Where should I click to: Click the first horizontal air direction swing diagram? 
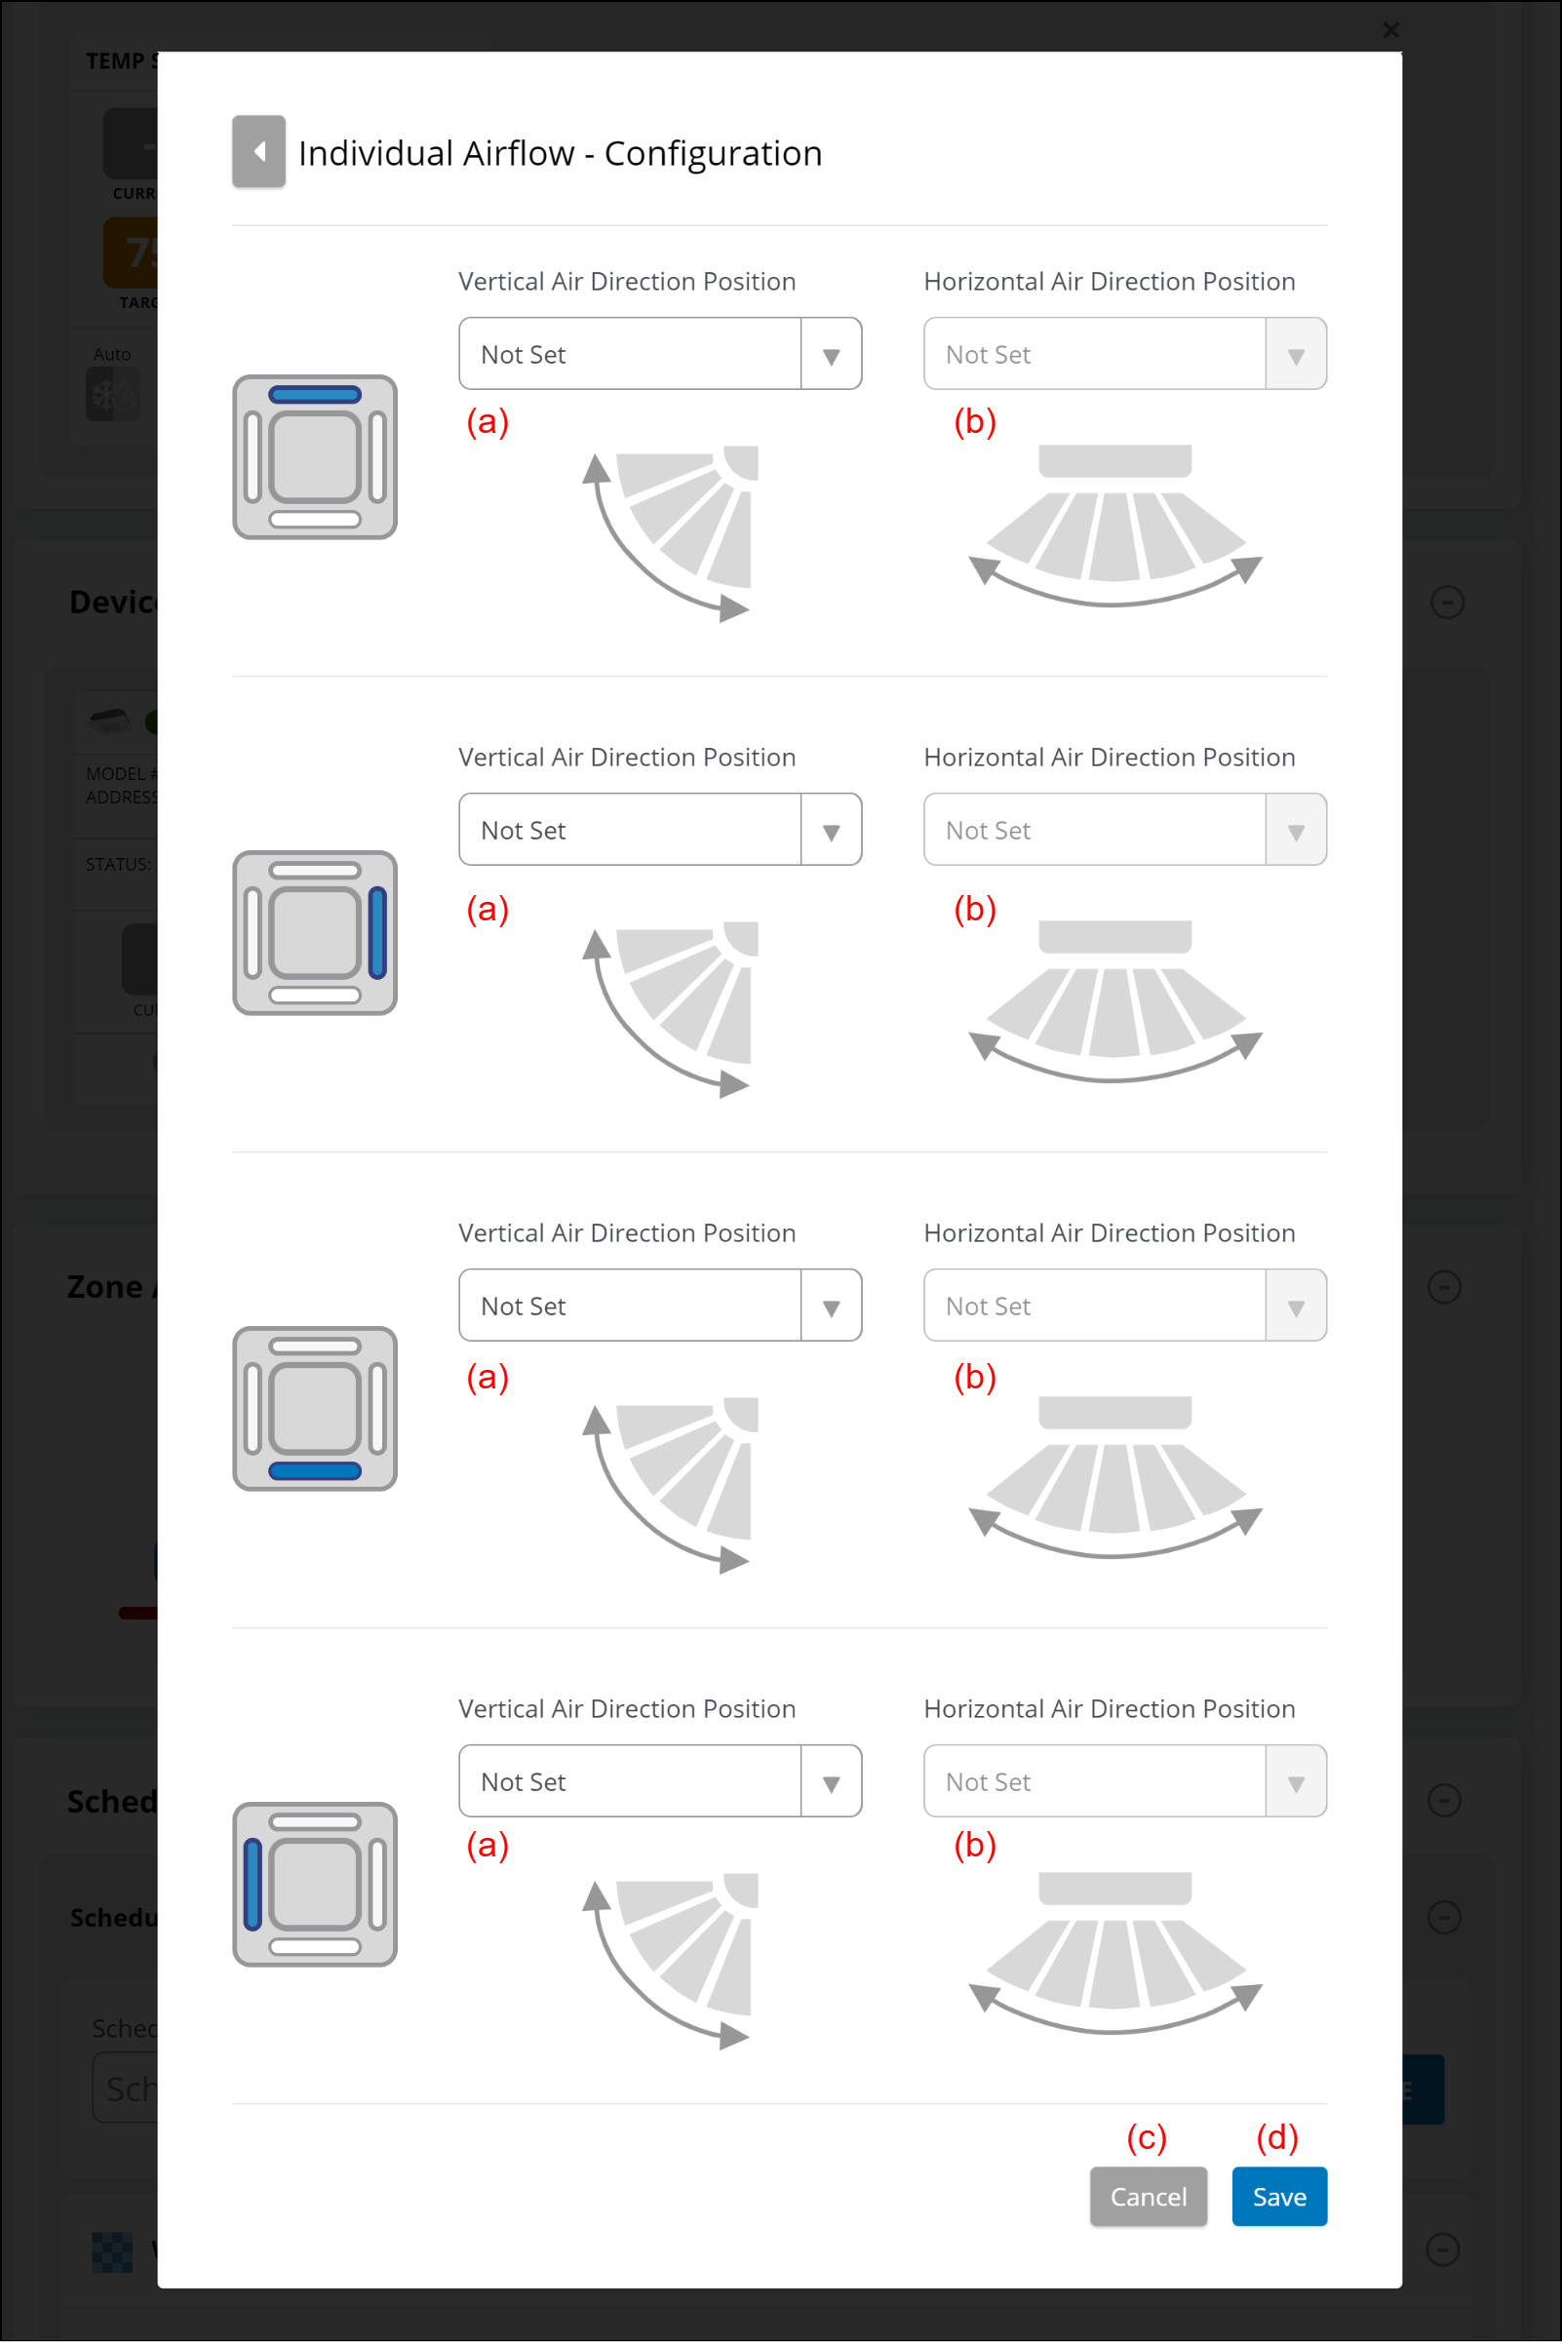1114,525
